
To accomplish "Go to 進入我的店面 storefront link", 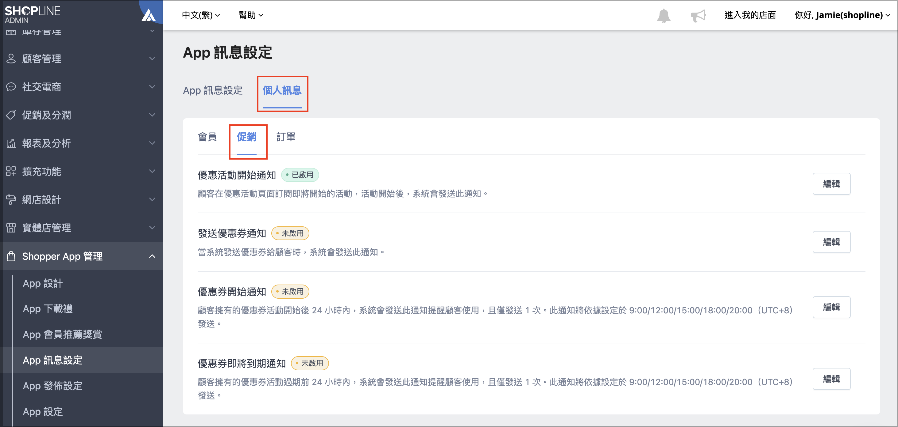I will [x=750, y=15].
